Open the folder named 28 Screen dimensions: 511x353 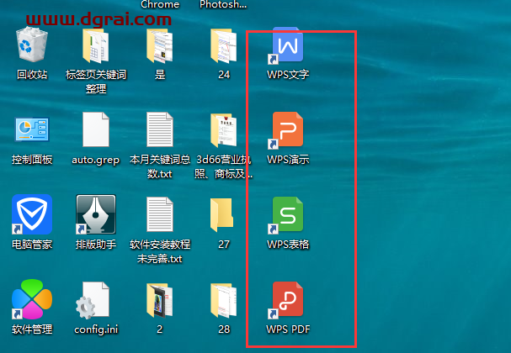pos(224,300)
